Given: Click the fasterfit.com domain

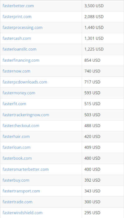Looking at the screenshot, I should pyautogui.click(x=14, y=104).
